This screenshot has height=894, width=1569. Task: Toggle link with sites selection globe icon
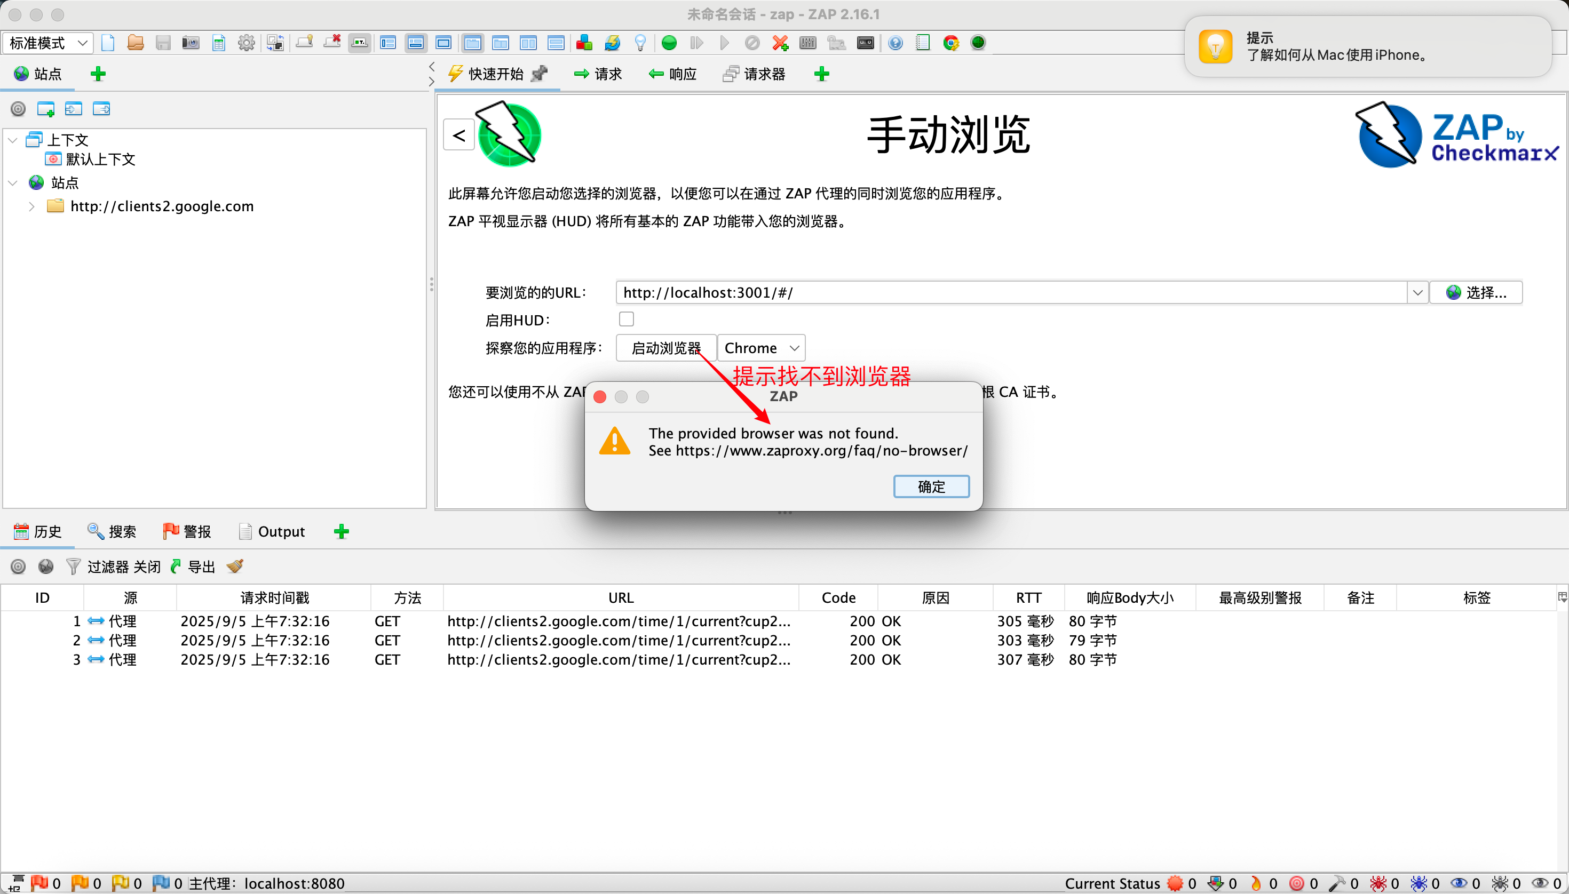tap(46, 566)
